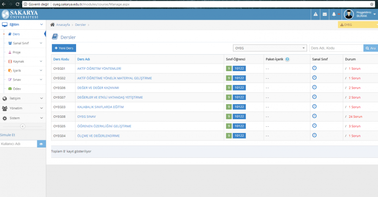Open the notifications bell icon
This screenshot has width=378, height=197.
(x=334, y=15)
